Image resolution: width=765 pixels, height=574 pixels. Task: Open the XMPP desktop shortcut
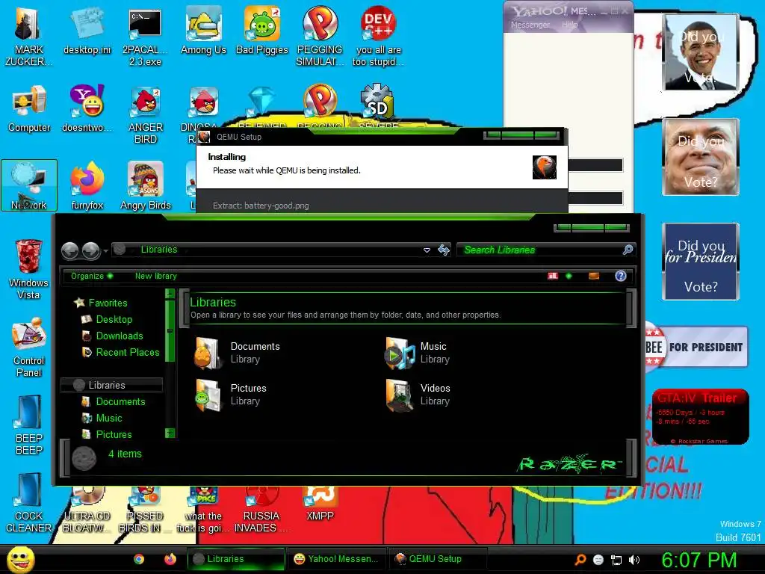click(320, 503)
